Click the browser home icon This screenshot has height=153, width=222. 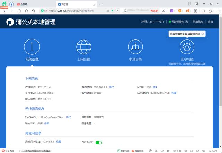coord(26,11)
